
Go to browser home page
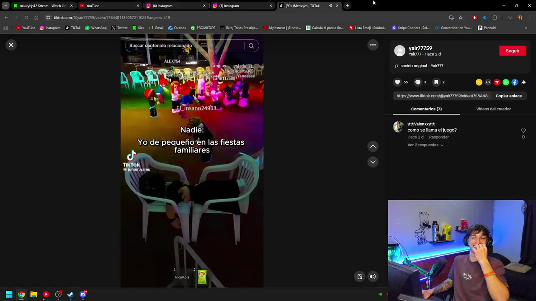(36, 18)
